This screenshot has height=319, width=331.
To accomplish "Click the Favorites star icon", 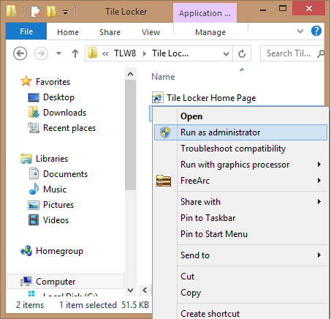I will (26, 81).
